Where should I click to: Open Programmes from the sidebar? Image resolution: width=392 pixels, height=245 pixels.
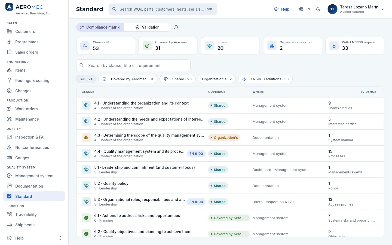tap(34, 42)
